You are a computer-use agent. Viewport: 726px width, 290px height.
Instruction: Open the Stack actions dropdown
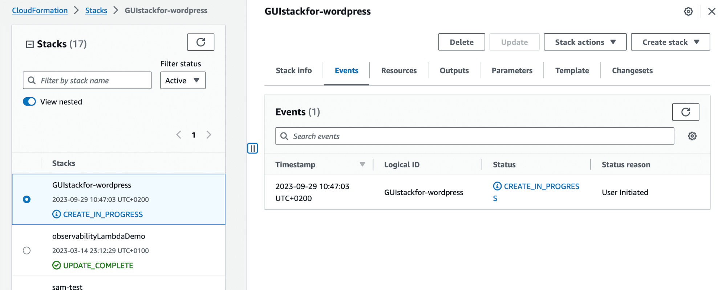[585, 42]
